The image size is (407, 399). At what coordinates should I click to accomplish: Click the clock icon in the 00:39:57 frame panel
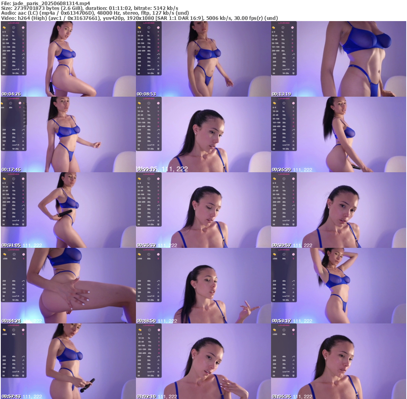(284, 179)
